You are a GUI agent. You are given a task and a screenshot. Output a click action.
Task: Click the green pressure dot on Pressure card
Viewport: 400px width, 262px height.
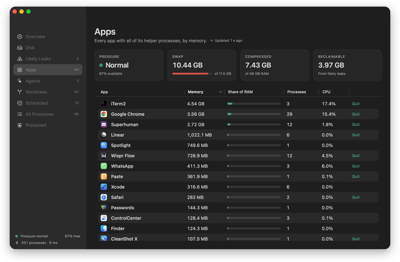point(101,65)
